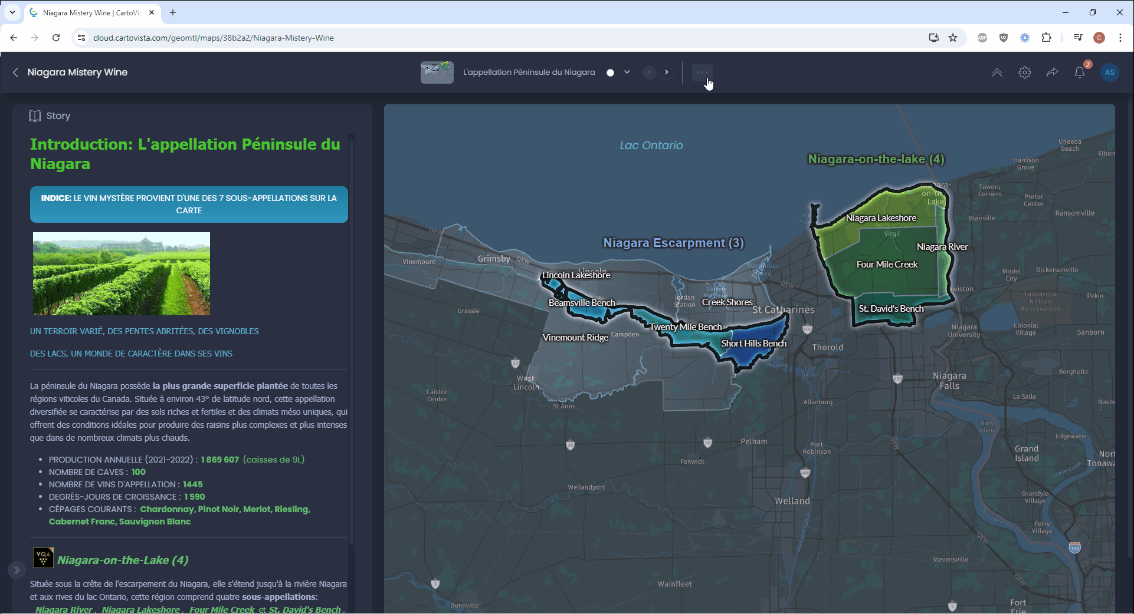Screen dimensions: 1134x614
Task: Click the Creek Shores map label
Action: (x=727, y=302)
